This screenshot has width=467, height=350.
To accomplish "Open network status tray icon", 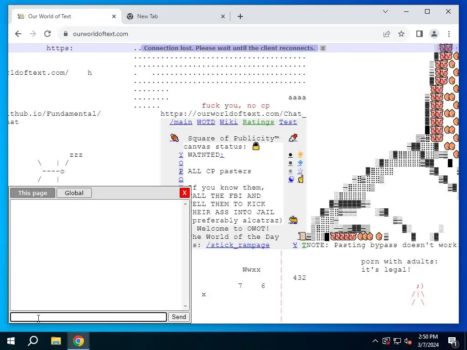I will tap(397, 341).
